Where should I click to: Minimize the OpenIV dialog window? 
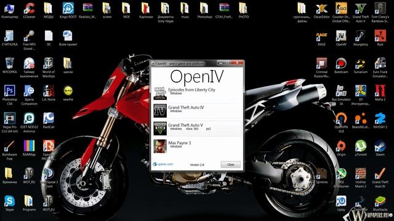coord(220,63)
